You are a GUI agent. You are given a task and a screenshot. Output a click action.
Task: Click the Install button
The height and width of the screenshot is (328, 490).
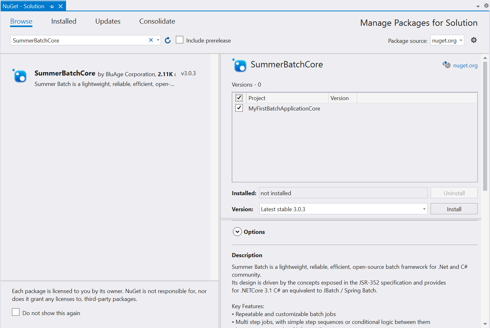point(454,209)
